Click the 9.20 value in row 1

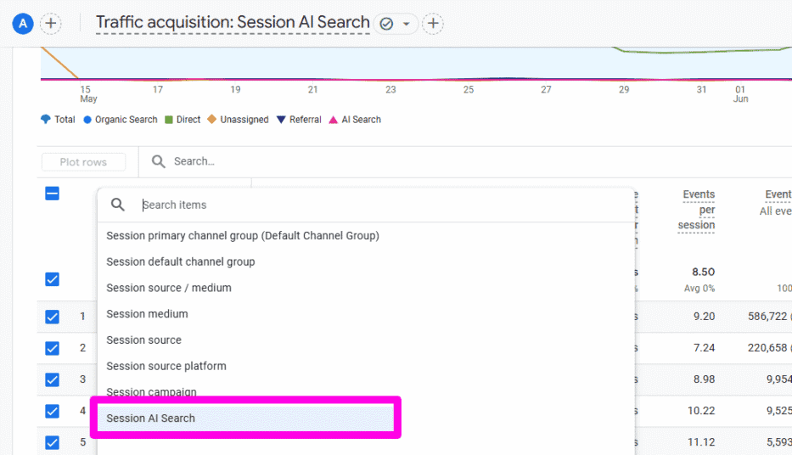tap(704, 317)
